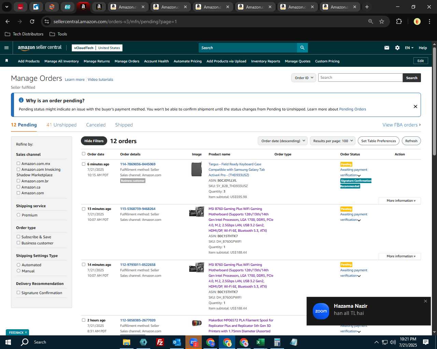437x349 pixels.
Task: Check the Signature Confirmation filter
Action: (x=18, y=292)
